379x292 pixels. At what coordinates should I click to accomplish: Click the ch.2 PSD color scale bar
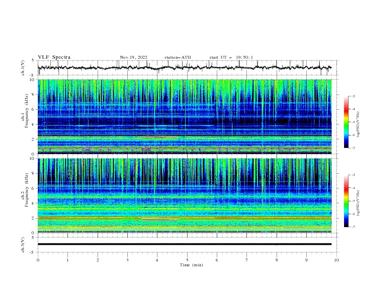pos(346,201)
